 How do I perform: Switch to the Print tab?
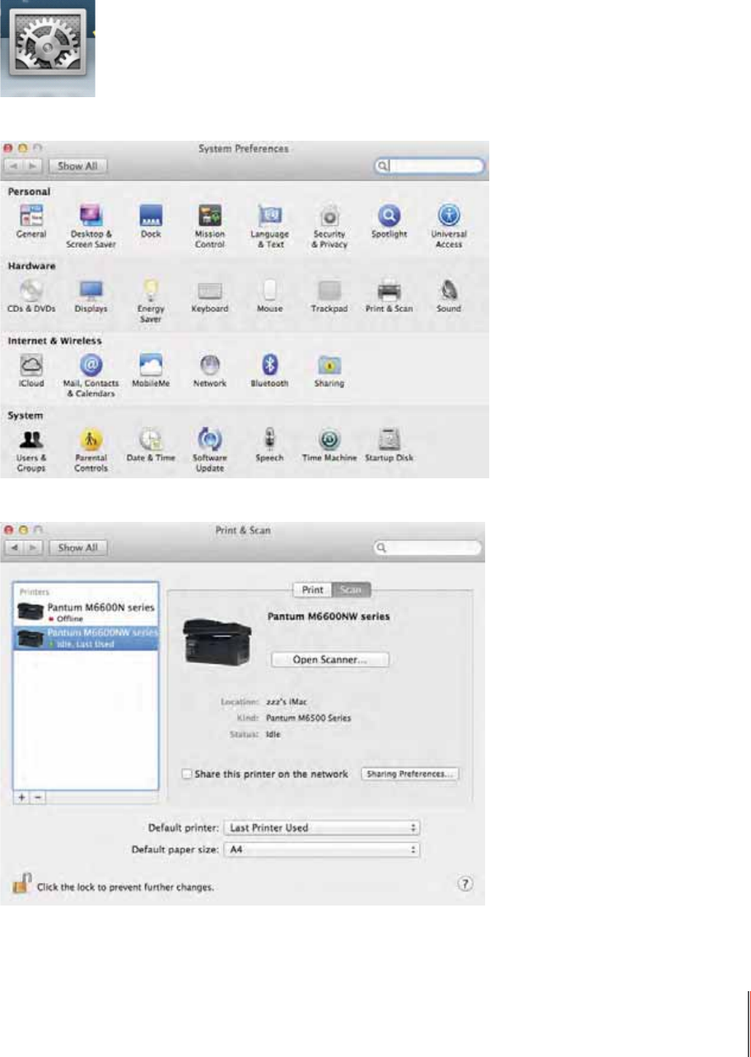pyautogui.click(x=312, y=589)
